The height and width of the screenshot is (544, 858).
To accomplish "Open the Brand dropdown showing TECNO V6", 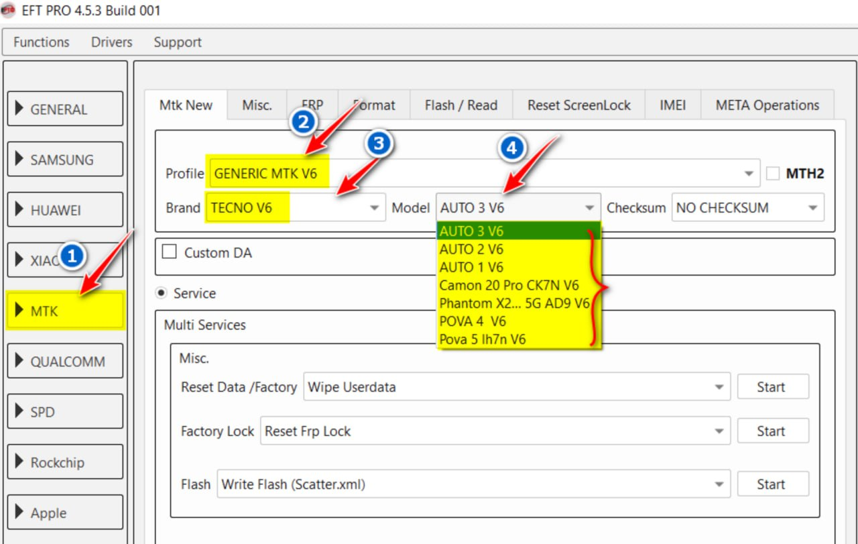I will (x=296, y=207).
